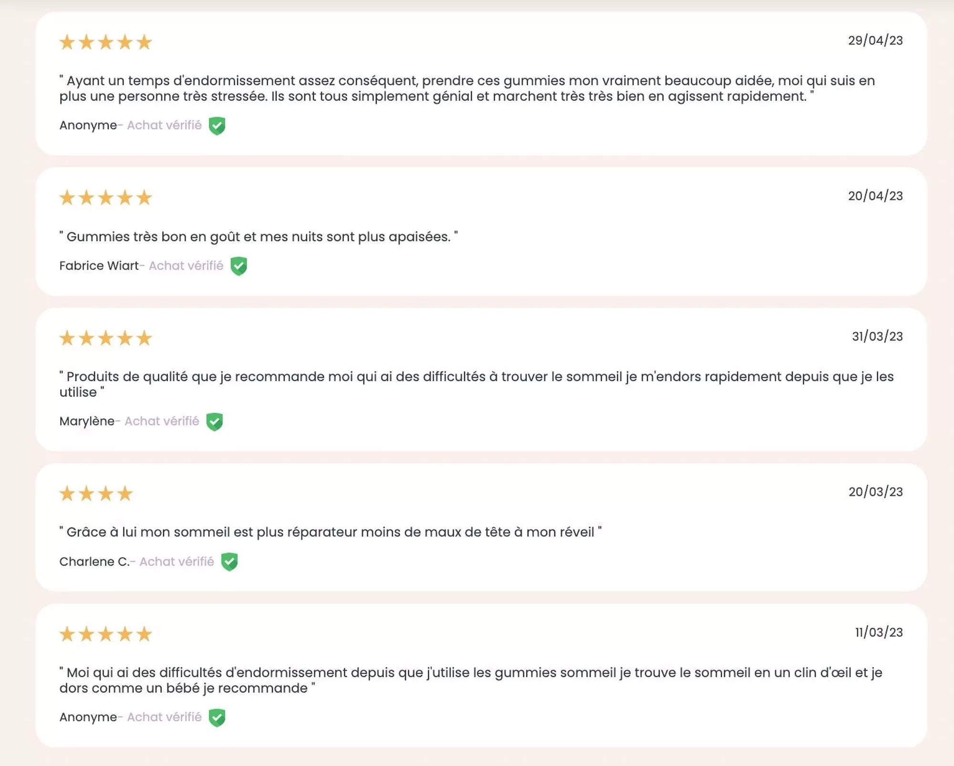This screenshot has height=766, width=954.
Task: Click the review text starting "Produits de qualité"
Action: point(476,377)
